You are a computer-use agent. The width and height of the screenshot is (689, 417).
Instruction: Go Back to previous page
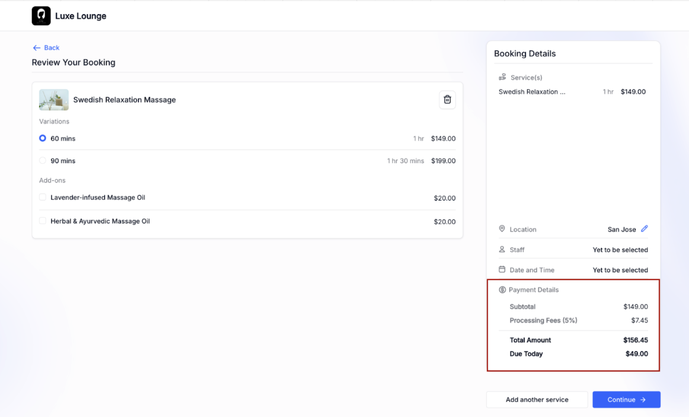(x=52, y=48)
